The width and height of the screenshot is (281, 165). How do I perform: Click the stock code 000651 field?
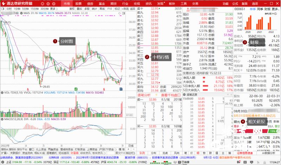click(x=240, y=9)
